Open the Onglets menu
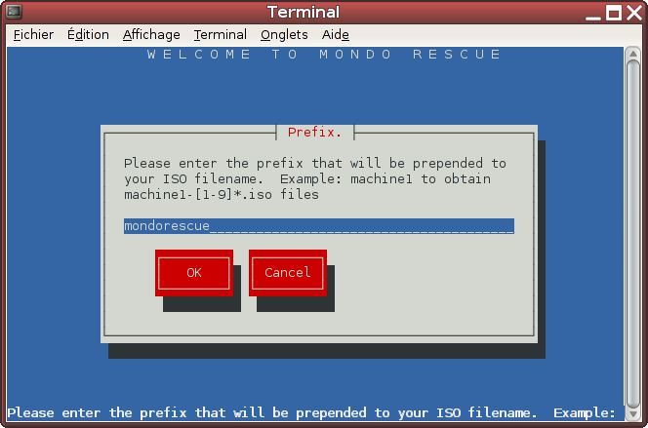The height and width of the screenshot is (428, 648). tap(284, 35)
